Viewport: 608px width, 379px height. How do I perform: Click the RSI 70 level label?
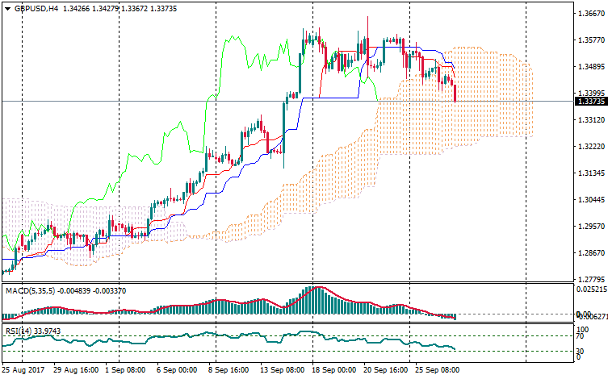click(x=581, y=337)
